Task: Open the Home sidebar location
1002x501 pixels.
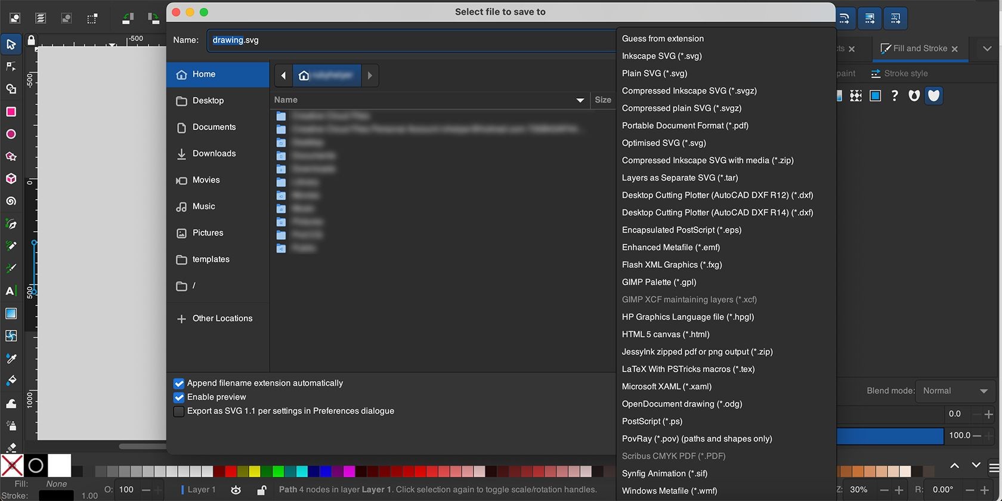Action: click(218, 75)
